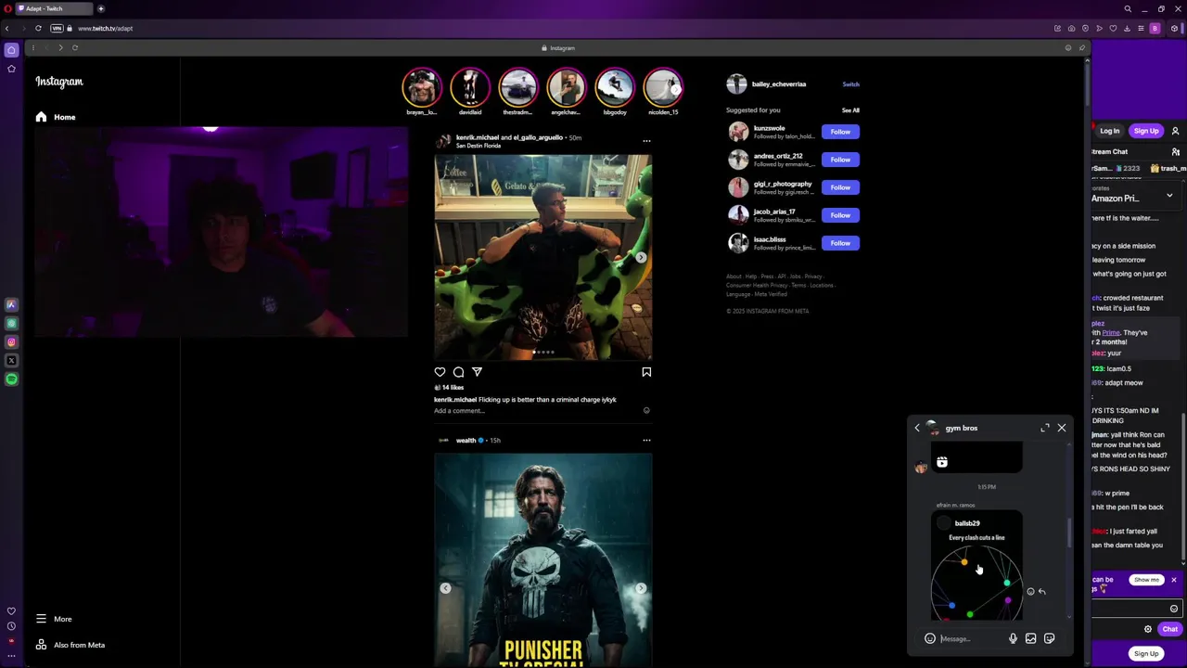Open a new browser tab
Image resolution: width=1187 pixels, height=668 pixels.
point(101,8)
